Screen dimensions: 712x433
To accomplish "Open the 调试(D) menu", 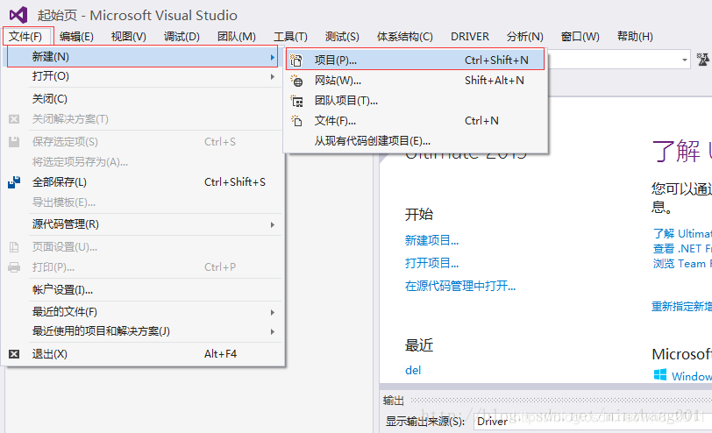I will [x=182, y=36].
